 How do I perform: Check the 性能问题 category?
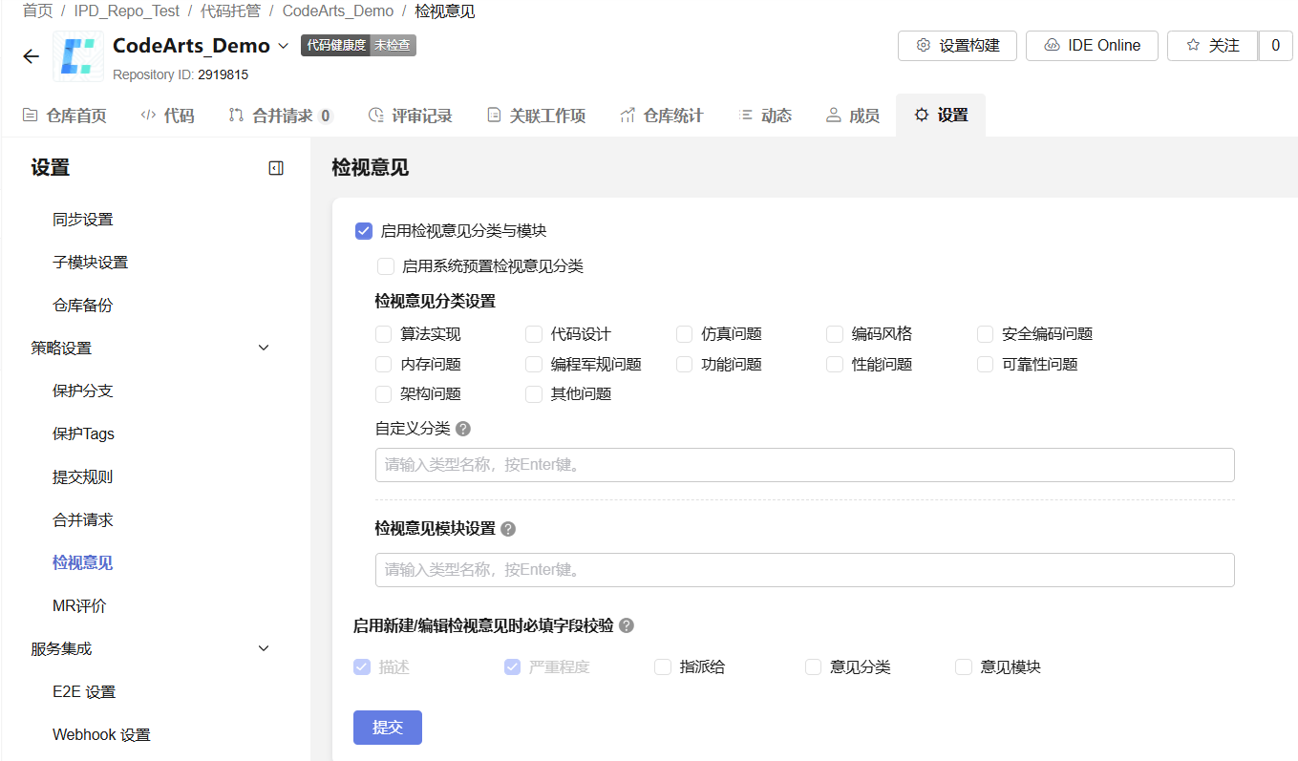pos(835,364)
